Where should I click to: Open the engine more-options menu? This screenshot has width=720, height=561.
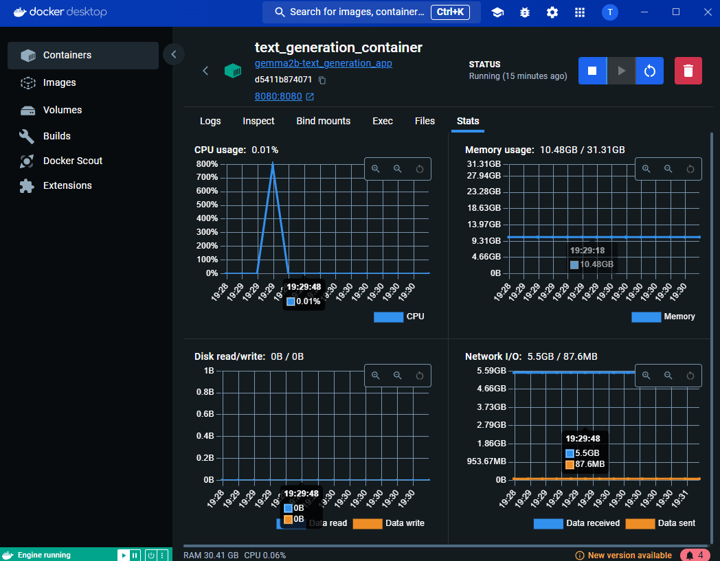162,556
